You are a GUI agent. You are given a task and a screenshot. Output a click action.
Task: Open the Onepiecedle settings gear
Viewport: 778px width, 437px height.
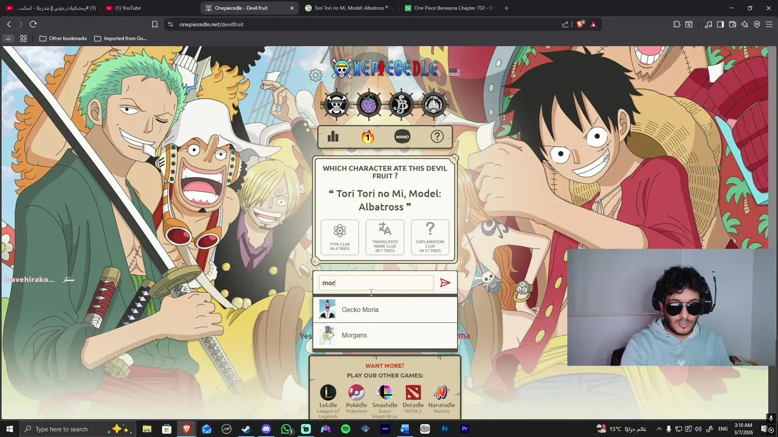coord(315,75)
